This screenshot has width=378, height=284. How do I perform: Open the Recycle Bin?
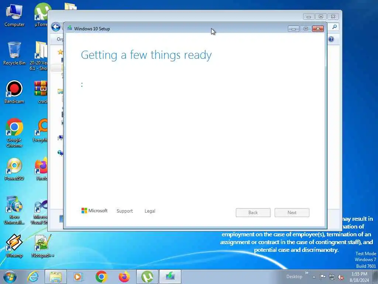pos(14,53)
